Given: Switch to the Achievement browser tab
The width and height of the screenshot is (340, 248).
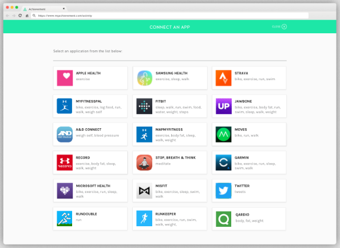Looking at the screenshot, I should 45,9.
